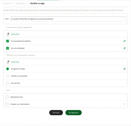The width and height of the screenshot is (131, 126).
Task: Click the Annuler button
Action: [56, 113]
